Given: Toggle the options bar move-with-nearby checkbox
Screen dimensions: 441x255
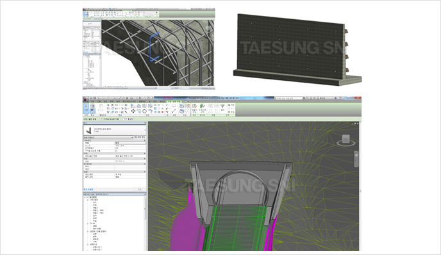Looking at the screenshot, I should pyautogui.click(x=103, y=119).
